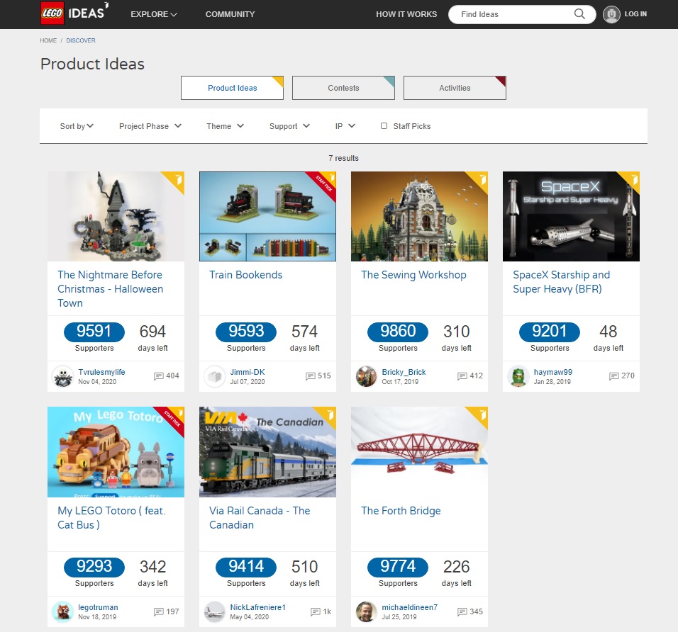Open legotruman's avatar
The image size is (678, 632).
pos(62,611)
